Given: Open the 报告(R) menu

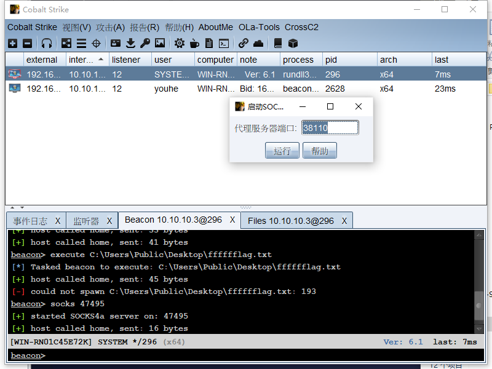Looking at the screenshot, I should point(145,27).
